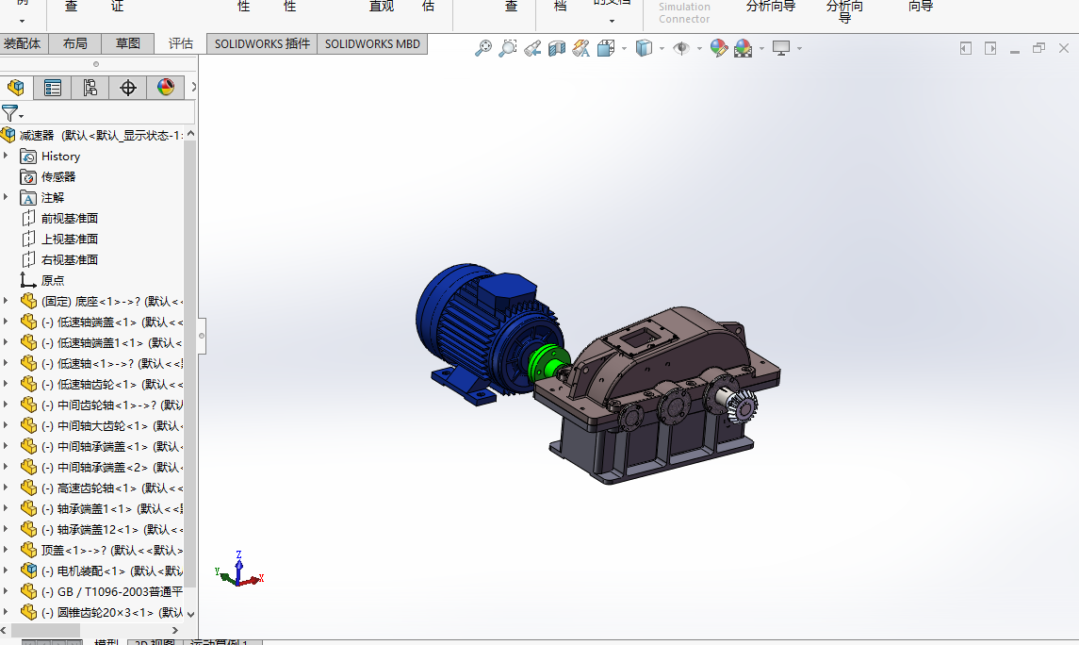Click the tree scrollbar up arrow
This screenshot has width=1079, height=645.
(190, 134)
